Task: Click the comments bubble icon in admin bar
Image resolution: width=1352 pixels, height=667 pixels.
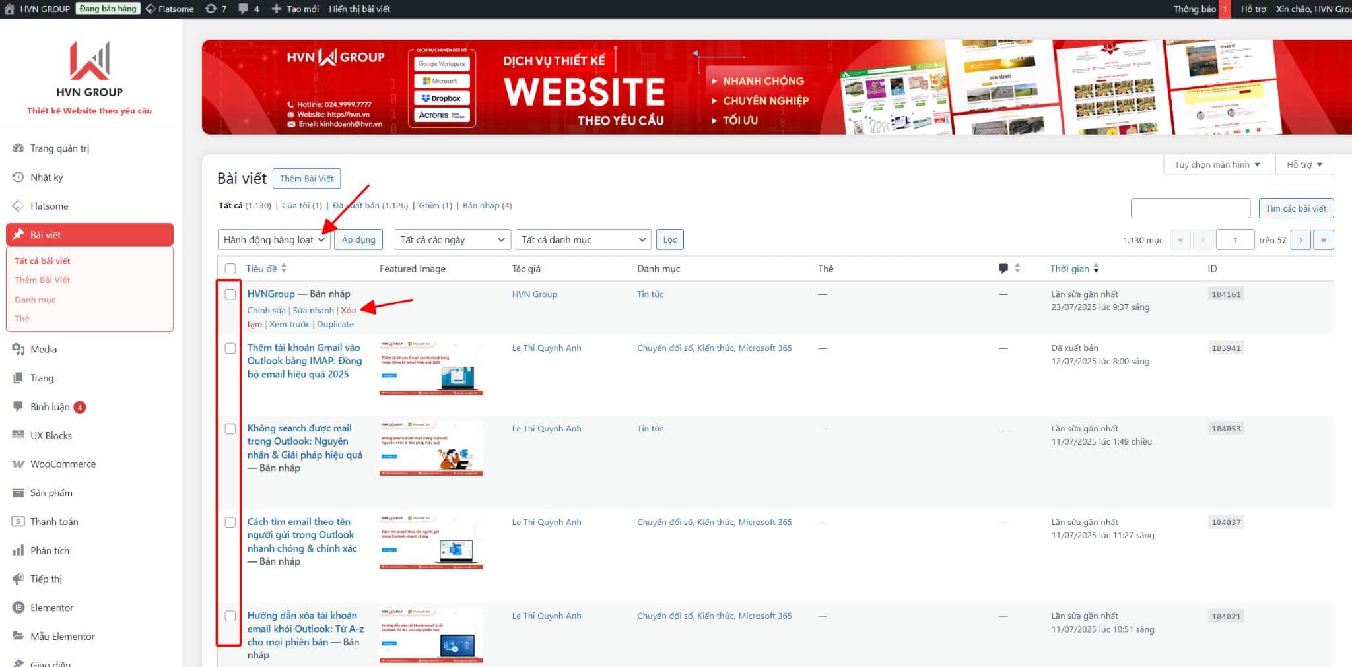Action: [x=244, y=9]
